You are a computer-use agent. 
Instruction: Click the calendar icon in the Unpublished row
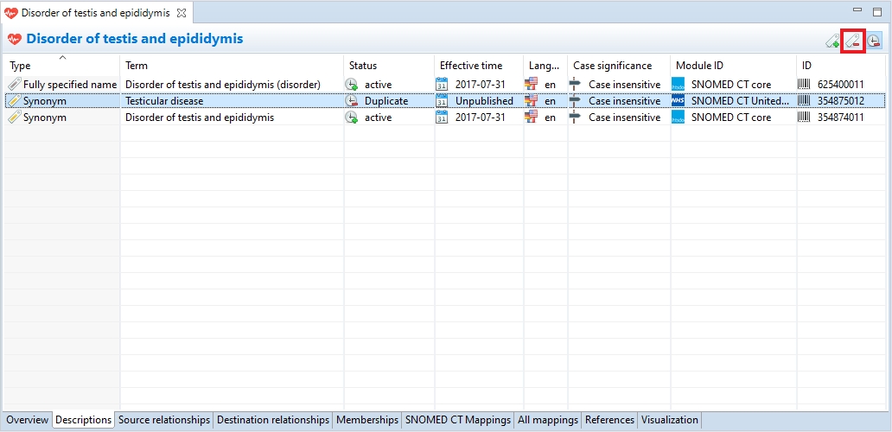click(x=442, y=101)
